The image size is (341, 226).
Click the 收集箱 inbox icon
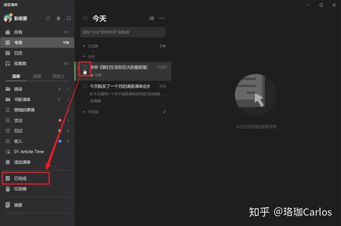(x=7, y=64)
